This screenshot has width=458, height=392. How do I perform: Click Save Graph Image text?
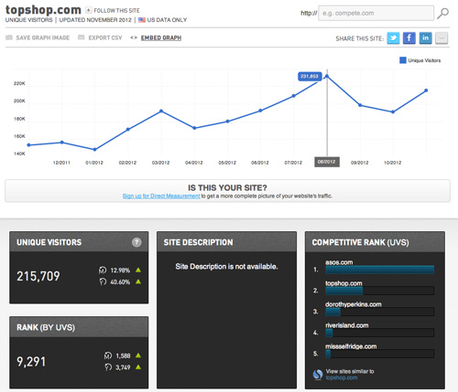pos(43,37)
